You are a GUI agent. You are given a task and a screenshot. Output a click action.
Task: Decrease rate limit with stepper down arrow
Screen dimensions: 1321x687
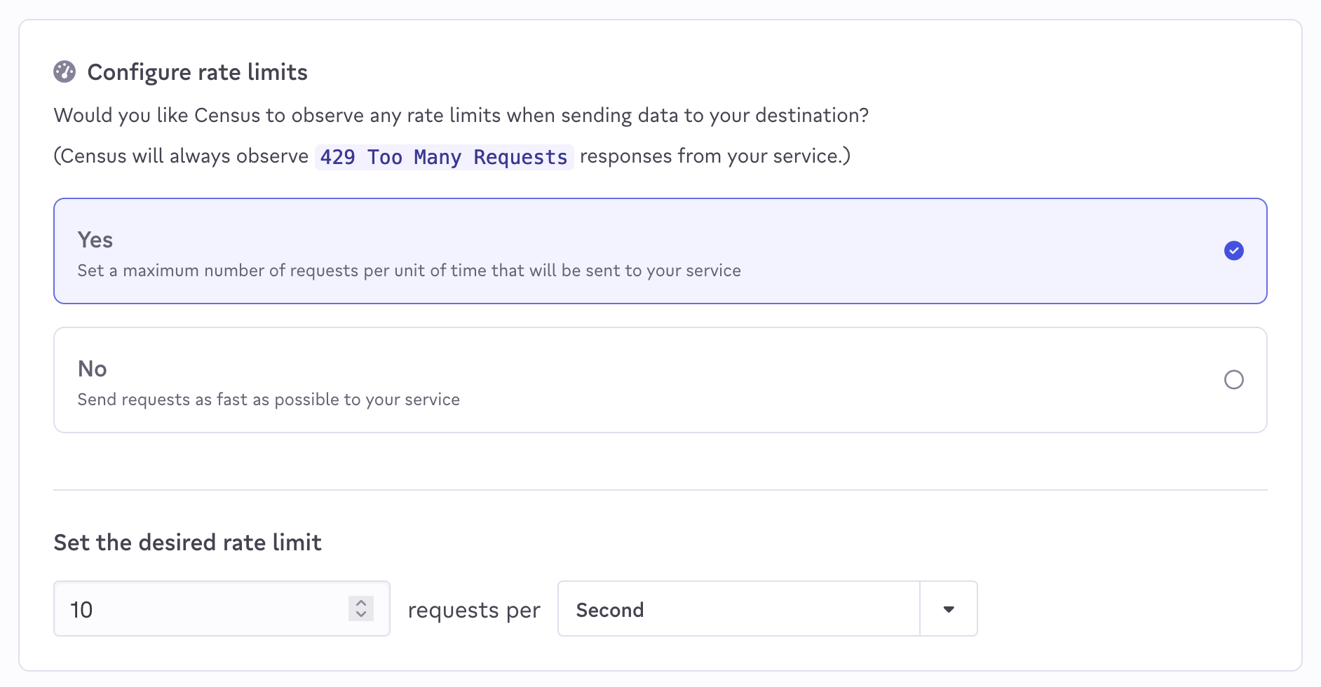[x=361, y=614]
